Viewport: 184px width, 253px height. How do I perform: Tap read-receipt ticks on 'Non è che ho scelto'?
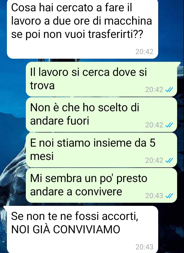click(169, 125)
